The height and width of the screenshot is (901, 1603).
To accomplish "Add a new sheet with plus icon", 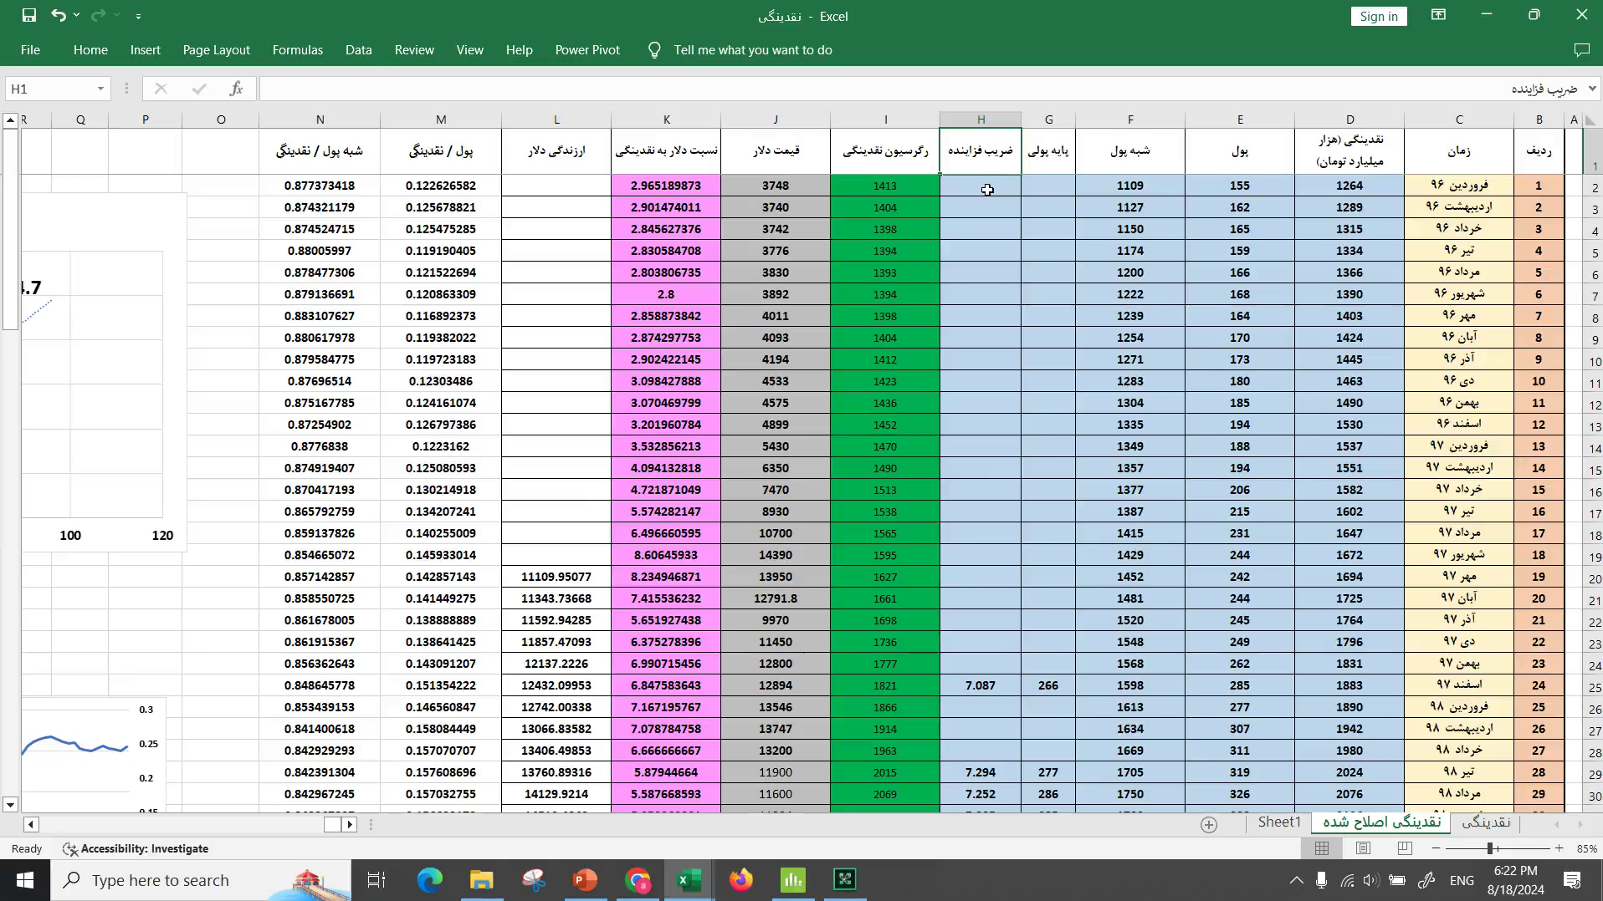I will [1209, 825].
